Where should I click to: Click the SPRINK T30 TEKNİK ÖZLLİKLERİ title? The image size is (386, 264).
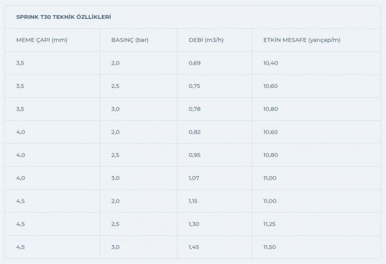pyautogui.click(x=63, y=17)
